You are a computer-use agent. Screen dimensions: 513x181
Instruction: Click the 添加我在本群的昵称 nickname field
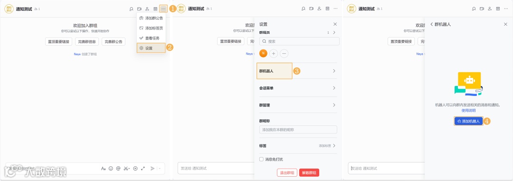pyautogui.click(x=298, y=130)
